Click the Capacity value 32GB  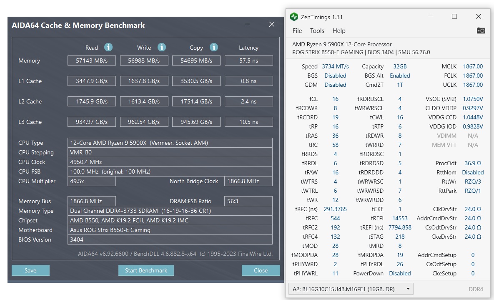400,66
